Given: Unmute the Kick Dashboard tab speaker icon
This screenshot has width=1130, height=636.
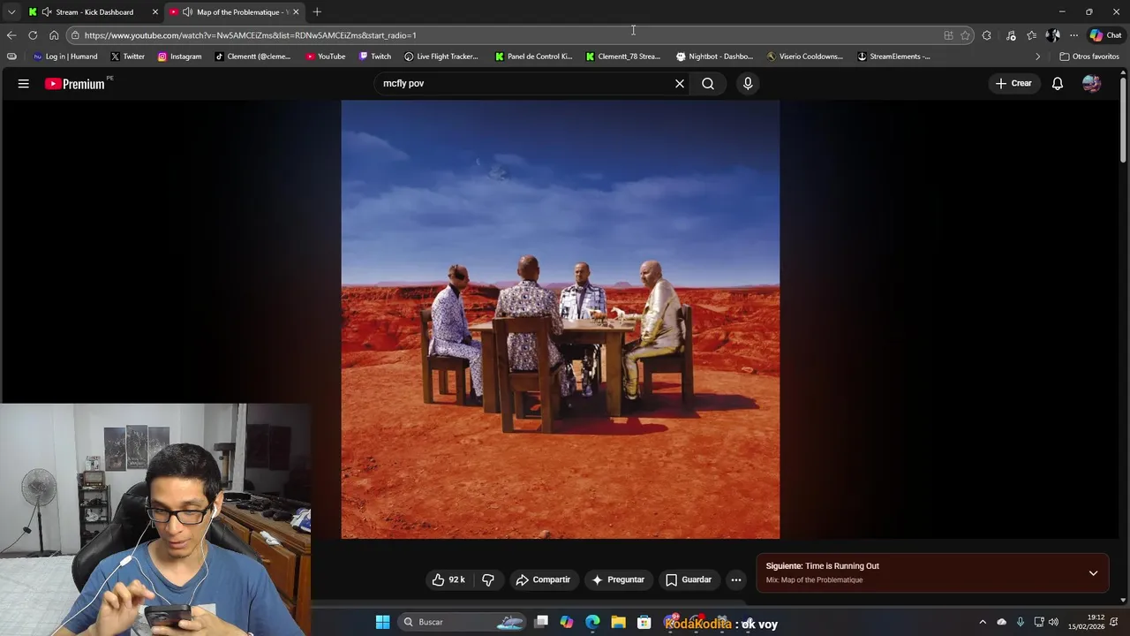Looking at the screenshot, I should point(46,11).
